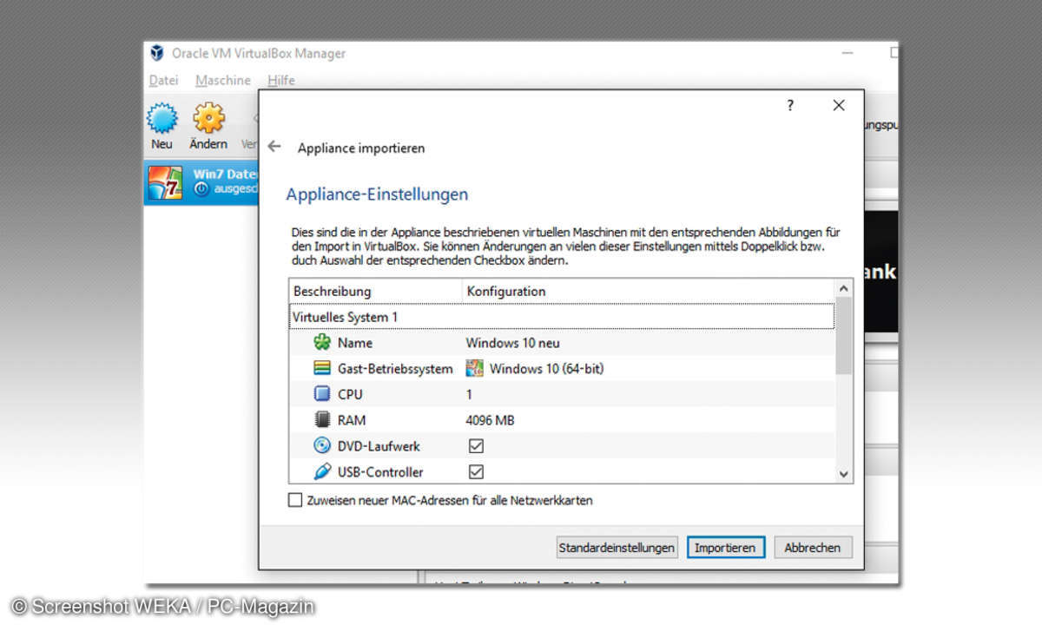Uncheck the USB-Controller checkbox
1042x625 pixels.
pos(476,472)
